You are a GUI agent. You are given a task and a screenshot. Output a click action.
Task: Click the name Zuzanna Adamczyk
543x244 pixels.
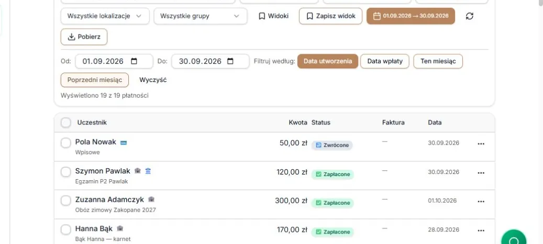(x=109, y=200)
